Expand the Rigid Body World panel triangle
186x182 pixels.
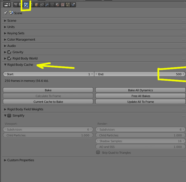(5, 58)
